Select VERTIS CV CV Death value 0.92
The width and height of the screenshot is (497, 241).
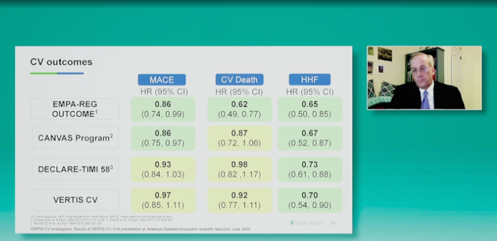click(239, 195)
